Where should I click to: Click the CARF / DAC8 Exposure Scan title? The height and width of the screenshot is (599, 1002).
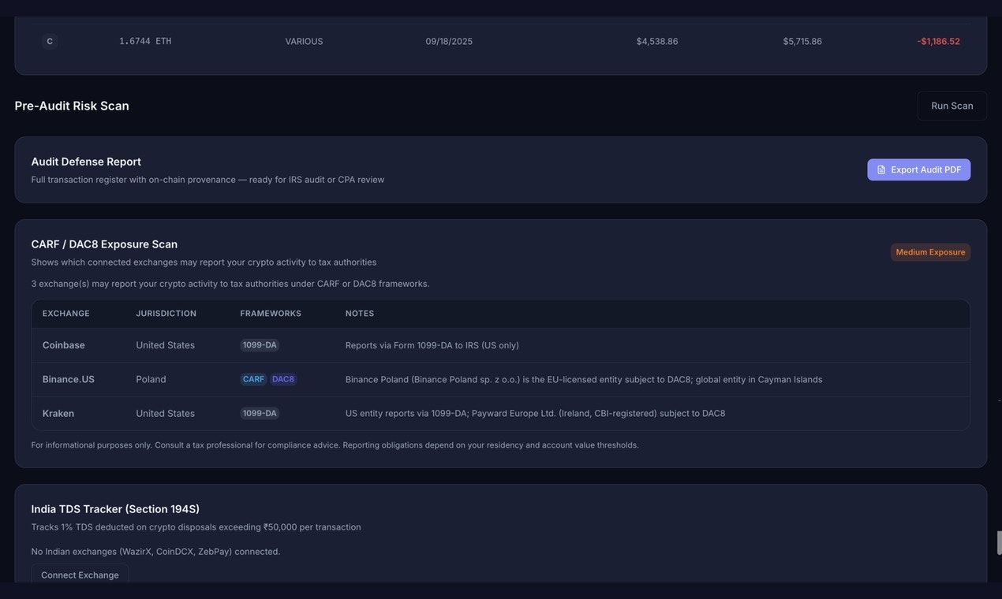pyautogui.click(x=104, y=244)
